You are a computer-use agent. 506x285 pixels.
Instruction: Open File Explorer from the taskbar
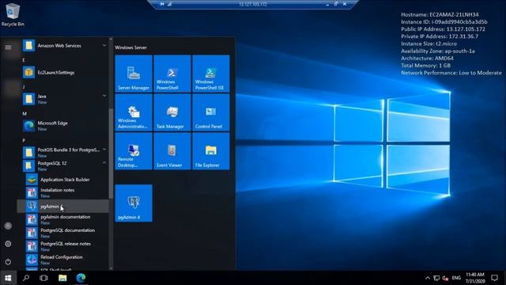[x=62, y=278]
